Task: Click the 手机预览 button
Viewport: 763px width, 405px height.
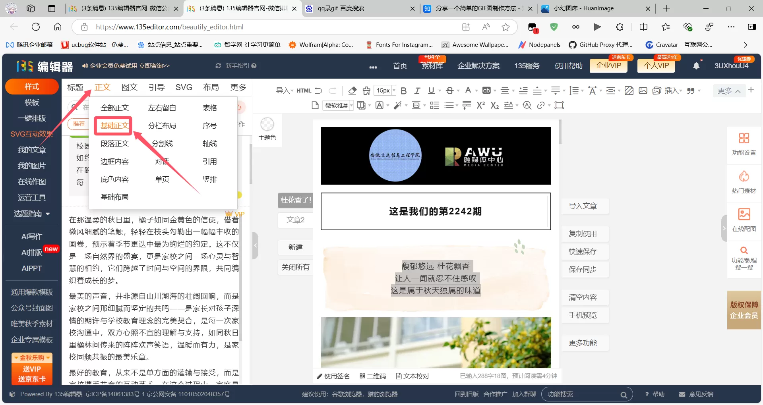Action: 584,315
